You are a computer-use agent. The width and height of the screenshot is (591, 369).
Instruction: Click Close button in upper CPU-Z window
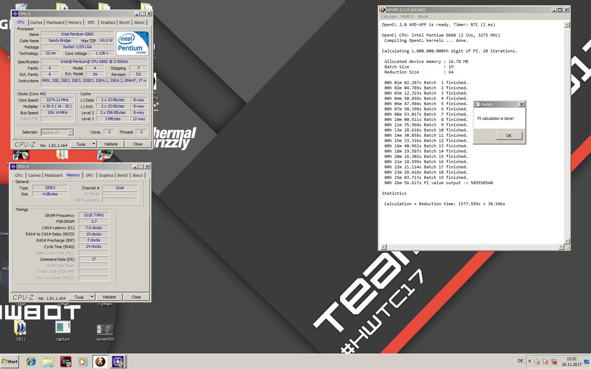(x=138, y=144)
